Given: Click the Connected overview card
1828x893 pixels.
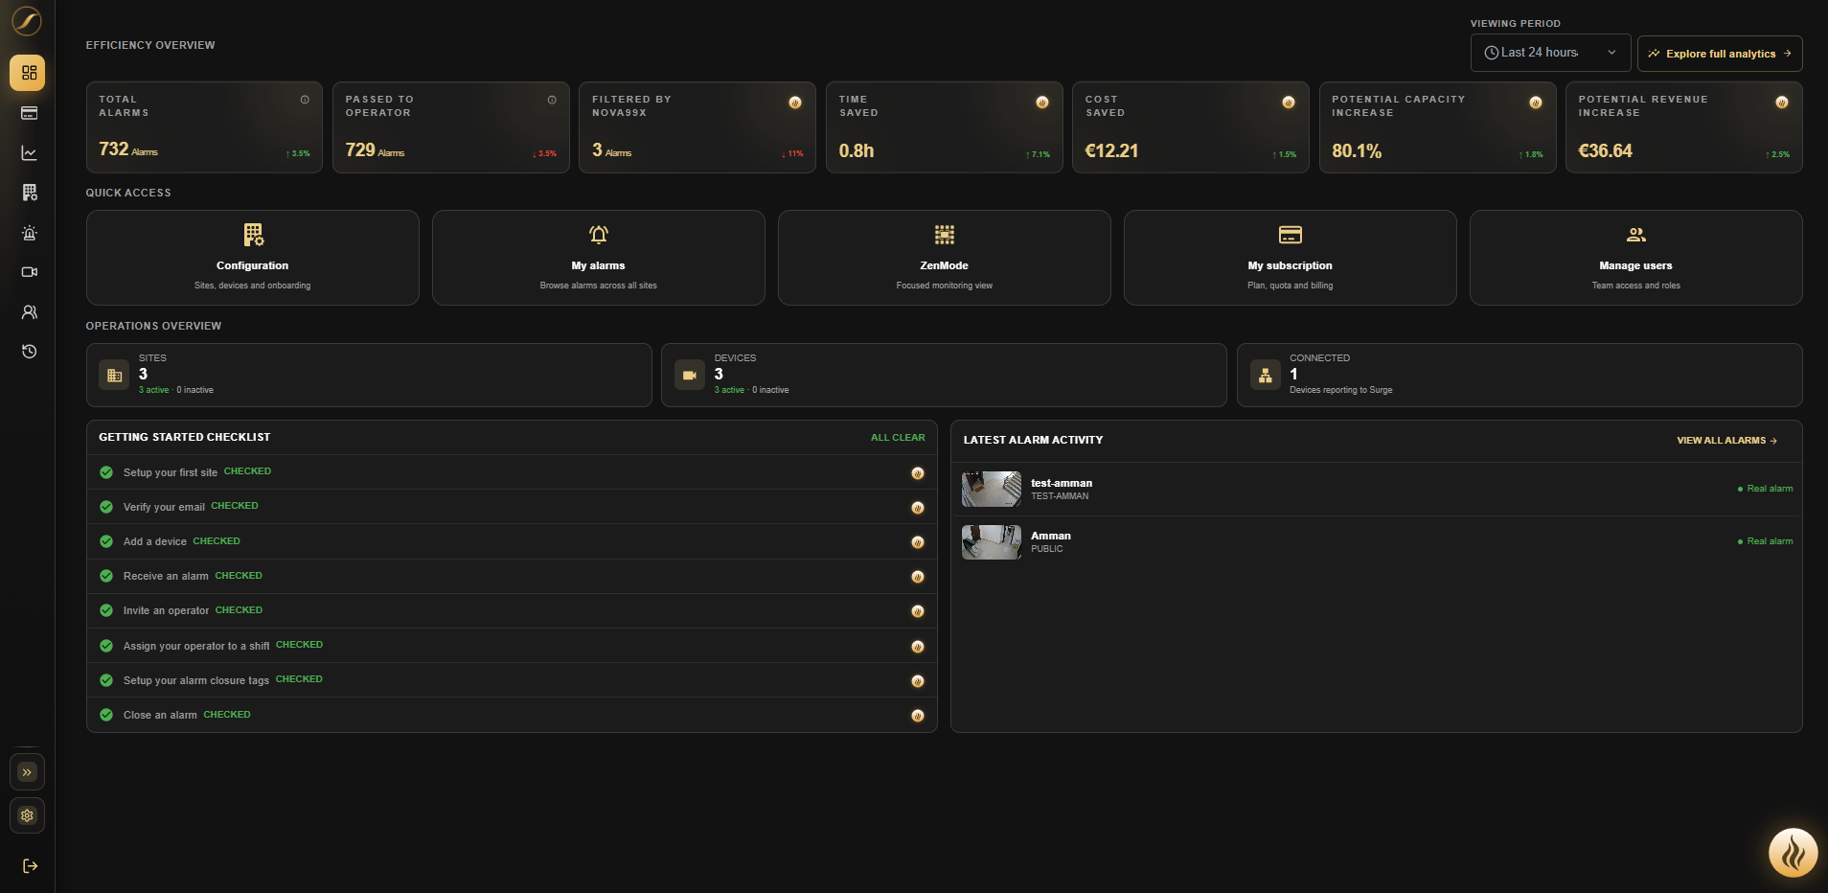Looking at the screenshot, I should (x=1520, y=375).
